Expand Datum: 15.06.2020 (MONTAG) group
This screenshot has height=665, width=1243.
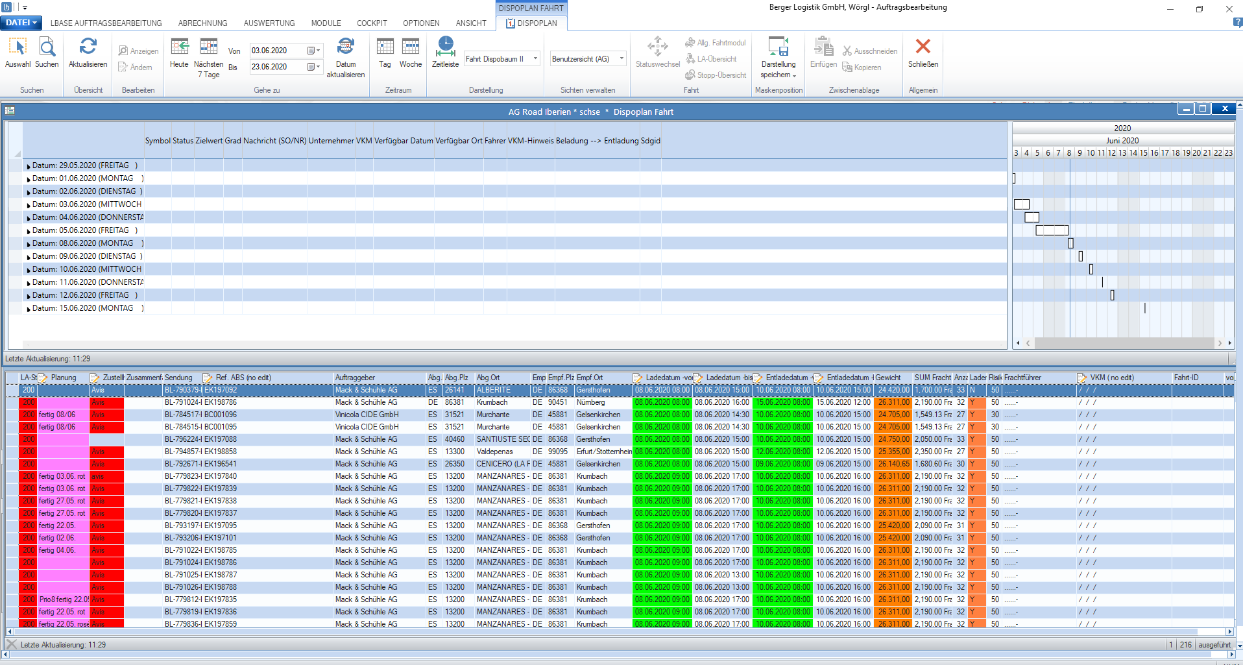click(x=29, y=309)
